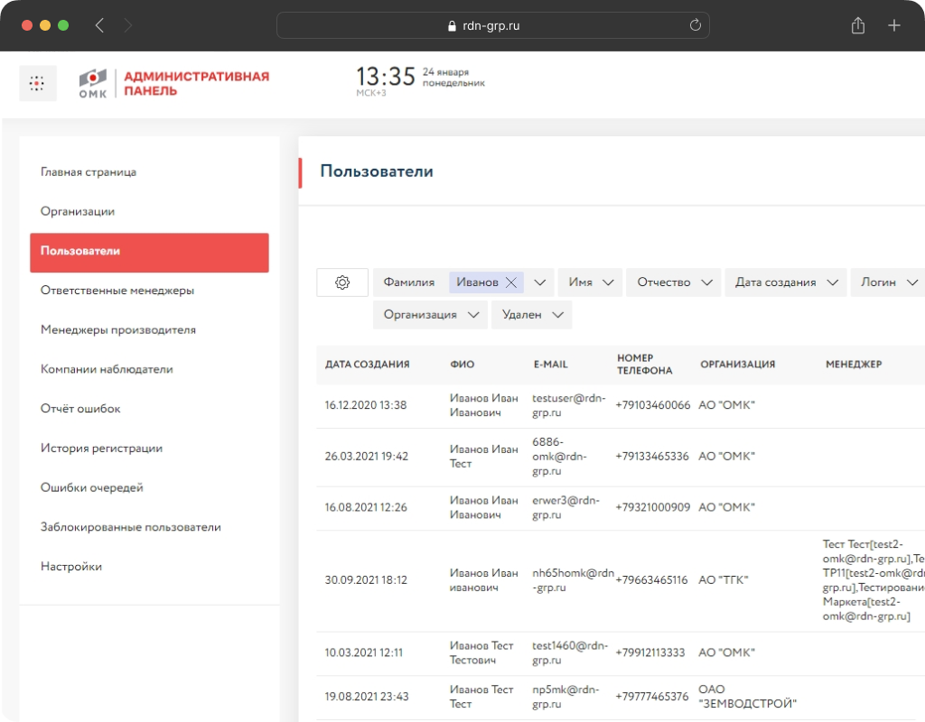Open table settings gear icon
This screenshot has height=722, width=925.
click(342, 282)
